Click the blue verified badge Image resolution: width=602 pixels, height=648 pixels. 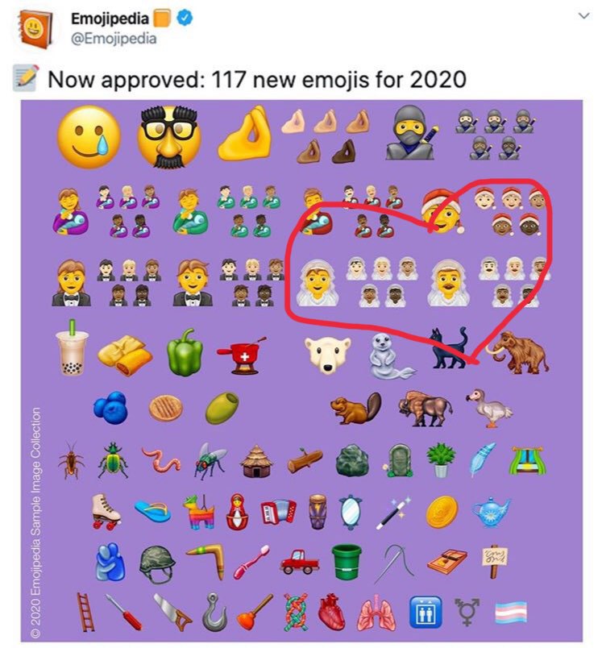[185, 18]
